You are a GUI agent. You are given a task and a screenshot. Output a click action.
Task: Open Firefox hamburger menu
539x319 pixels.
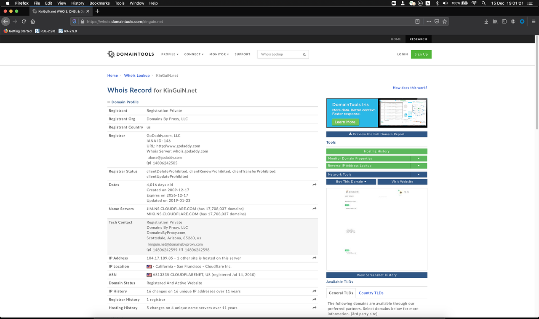click(x=533, y=21)
